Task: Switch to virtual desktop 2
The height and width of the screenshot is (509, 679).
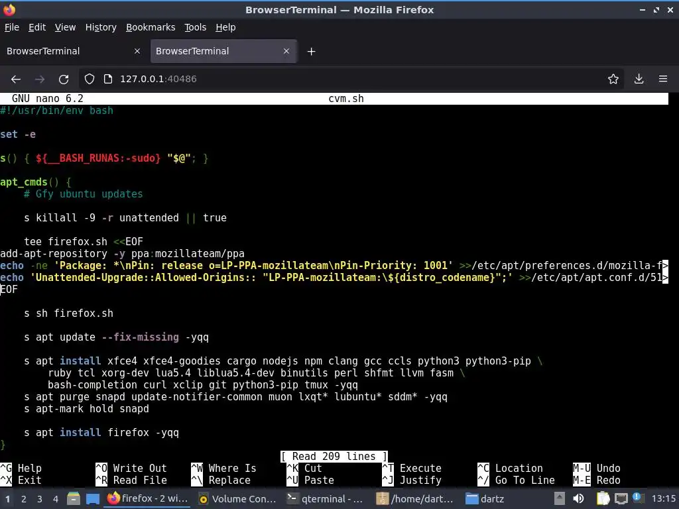Action: click(24, 499)
